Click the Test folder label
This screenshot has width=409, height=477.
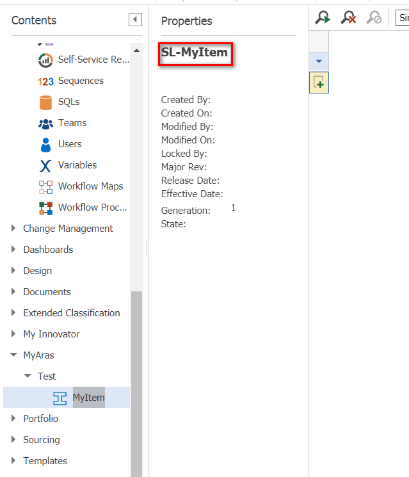pos(47,376)
